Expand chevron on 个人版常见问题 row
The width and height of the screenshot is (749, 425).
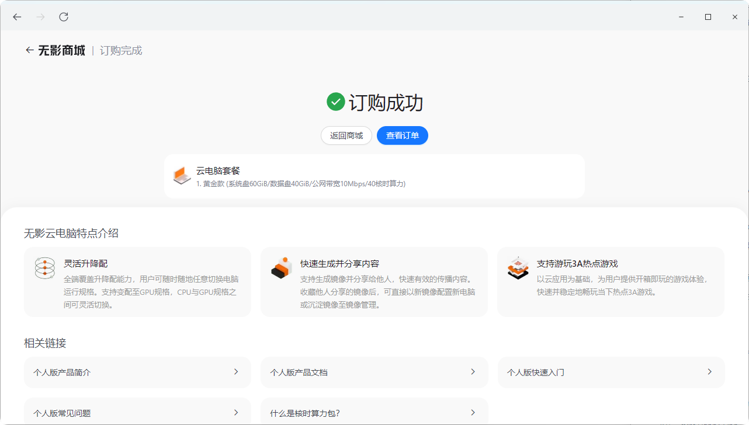236,412
